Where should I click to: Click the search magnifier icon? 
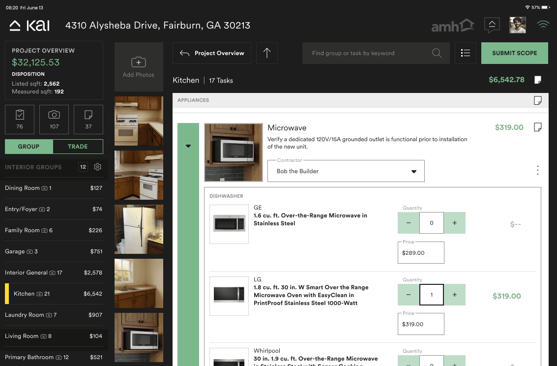[x=437, y=53]
